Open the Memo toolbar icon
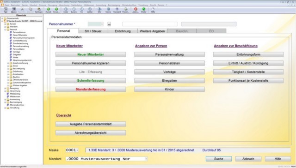 (x=108, y=10)
